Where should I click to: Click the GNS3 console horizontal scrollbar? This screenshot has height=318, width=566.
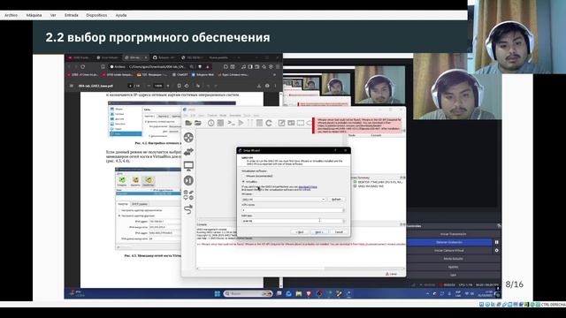click(300, 269)
